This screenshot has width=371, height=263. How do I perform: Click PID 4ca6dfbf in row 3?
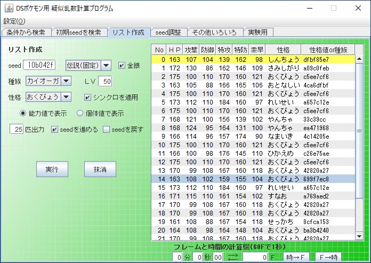(316, 85)
